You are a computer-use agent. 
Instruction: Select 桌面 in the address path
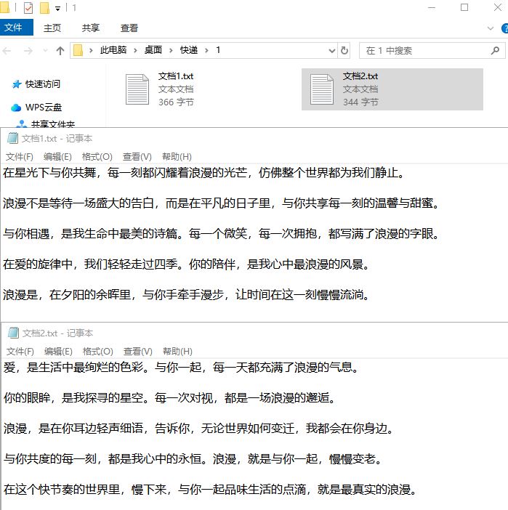pyautogui.click(x=153, y=50)
